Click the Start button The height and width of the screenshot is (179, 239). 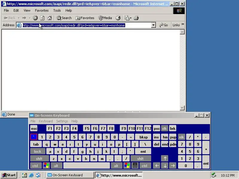pyautogui.click(x=9, y=175)
